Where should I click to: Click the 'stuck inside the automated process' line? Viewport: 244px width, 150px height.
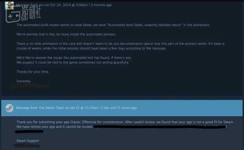[x=66, y=34]
